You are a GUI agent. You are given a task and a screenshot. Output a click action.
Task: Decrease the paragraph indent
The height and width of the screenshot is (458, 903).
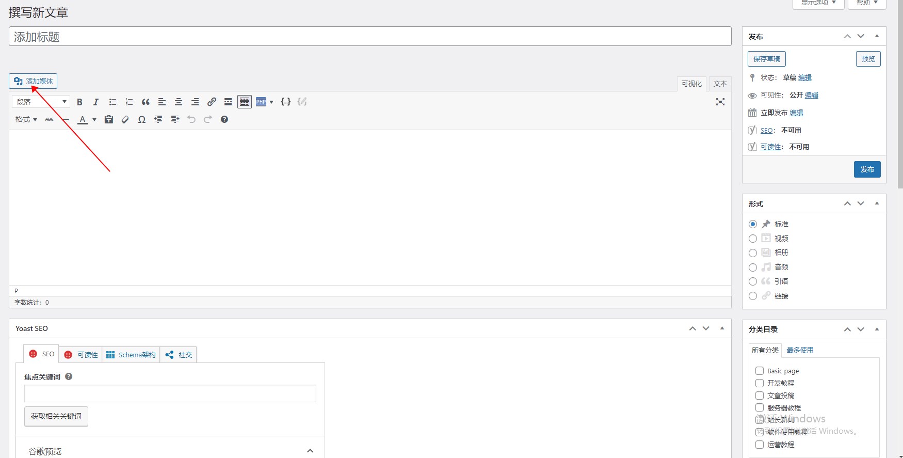(x=158, y=119)
